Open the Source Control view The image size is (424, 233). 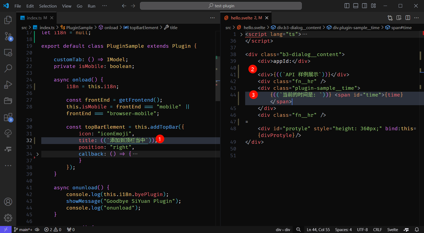(x=8, y=36)
